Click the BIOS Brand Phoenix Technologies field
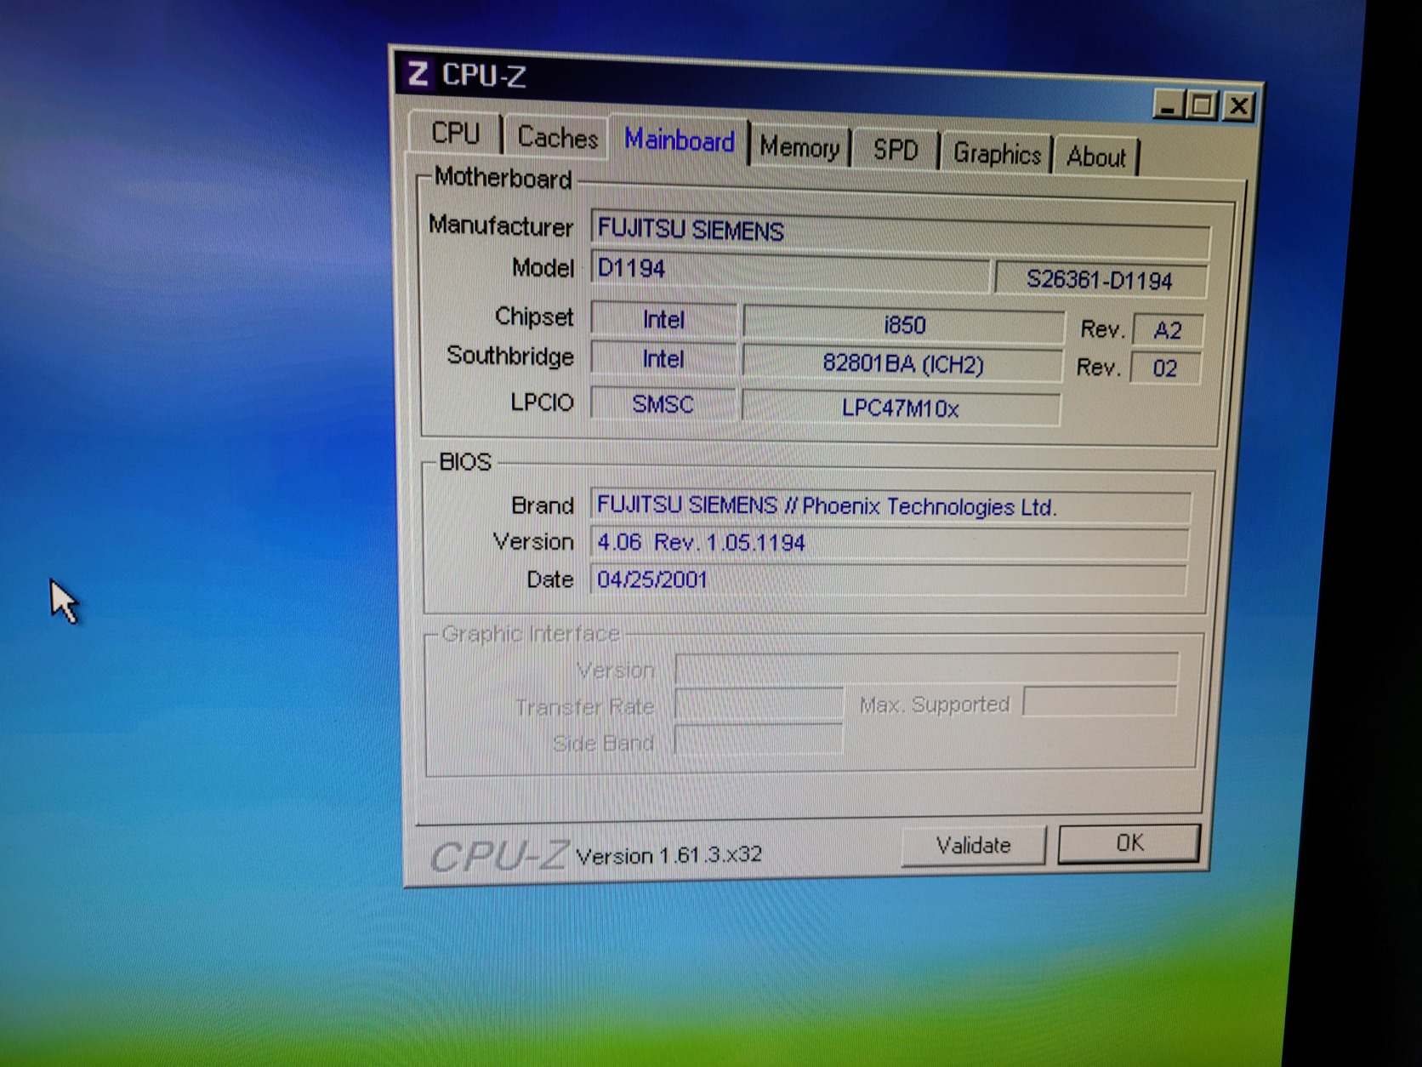Image resolution: width=1422 pixels, height=1067 pixels. point(890,506)
